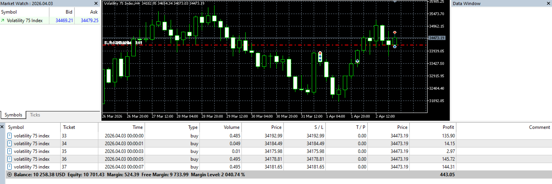552x184 pixels.
Task: Expand the Balance summary row
Action: coord(10,175)
